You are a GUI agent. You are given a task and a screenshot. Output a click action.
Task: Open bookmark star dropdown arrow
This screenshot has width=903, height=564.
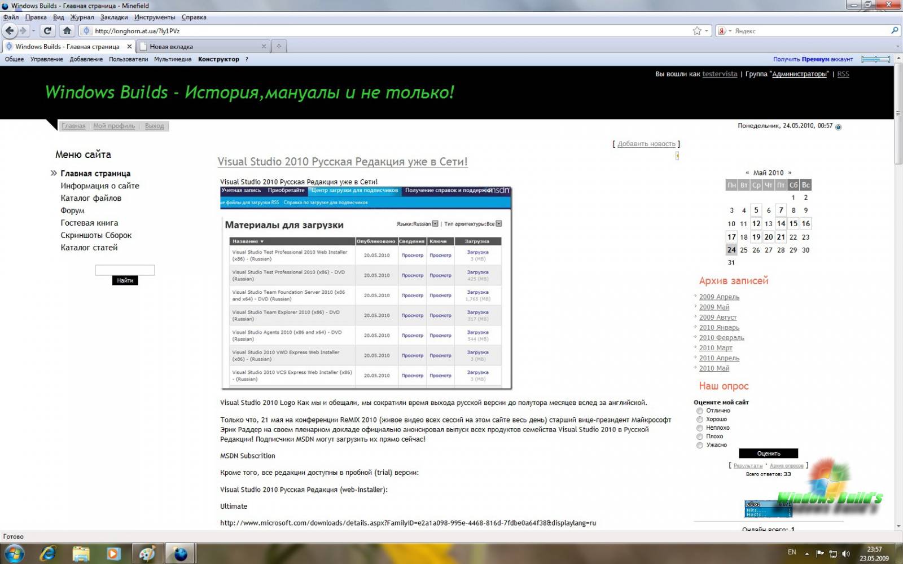[707, 31]
